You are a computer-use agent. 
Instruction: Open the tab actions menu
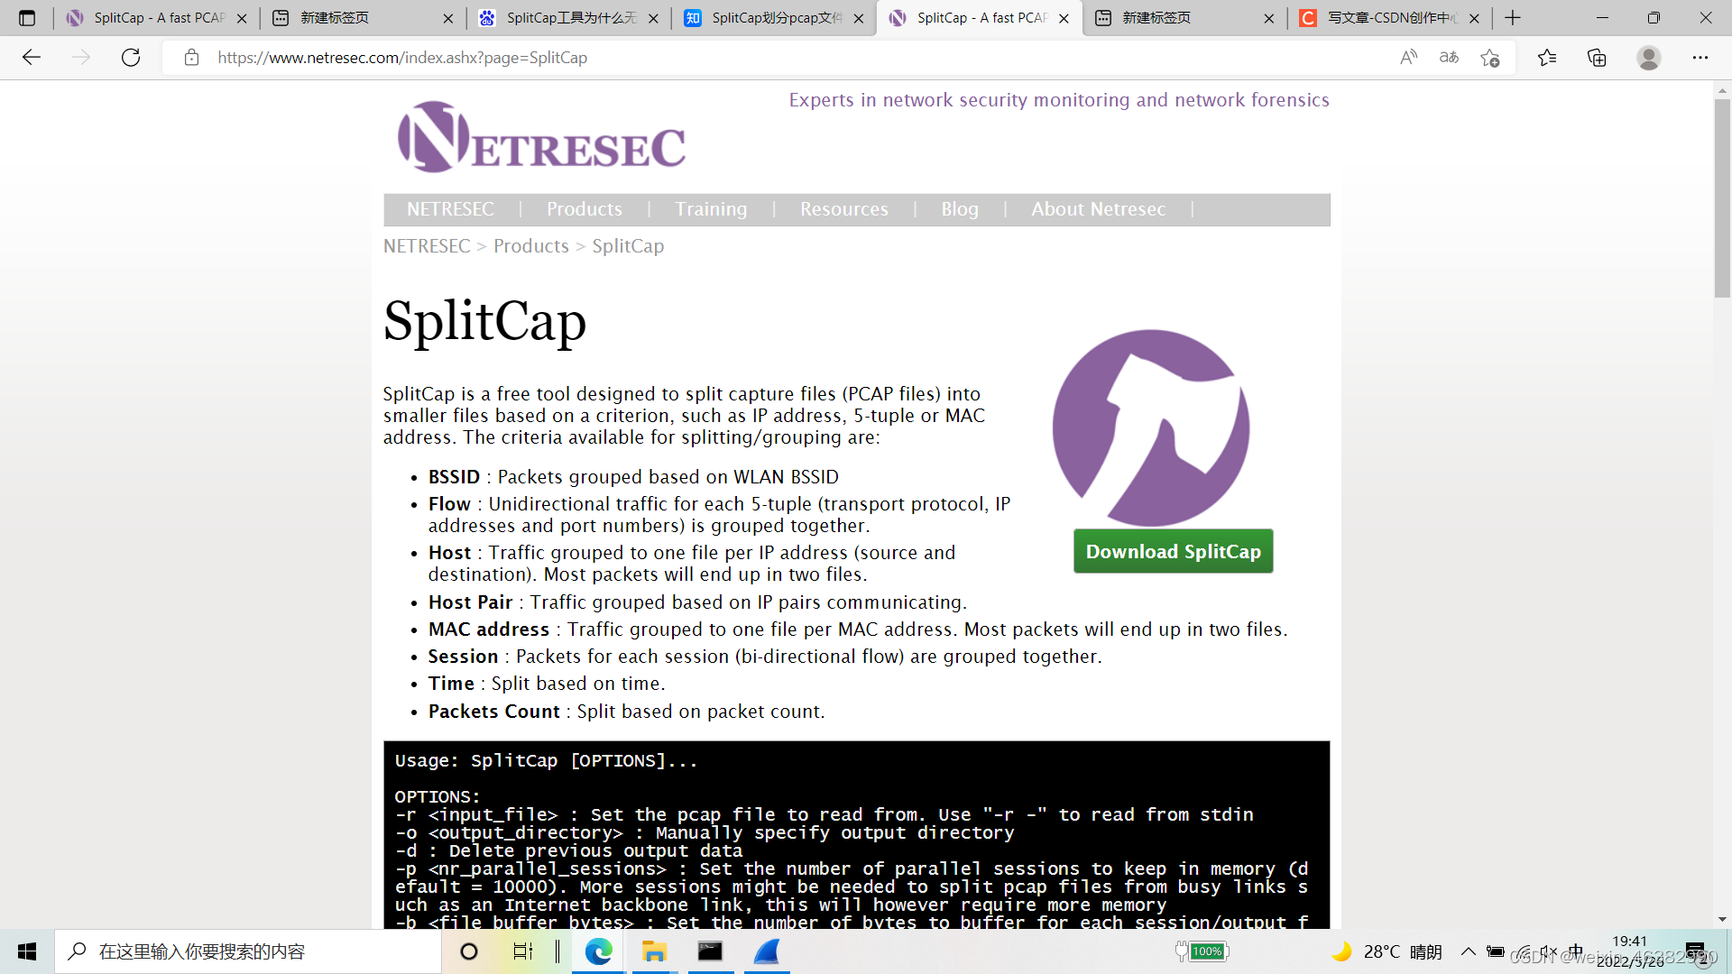pos(27,17)
